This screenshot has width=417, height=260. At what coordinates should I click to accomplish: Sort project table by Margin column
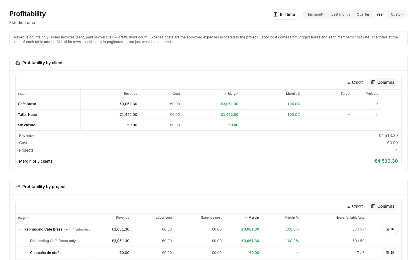[x=252, y=218]
